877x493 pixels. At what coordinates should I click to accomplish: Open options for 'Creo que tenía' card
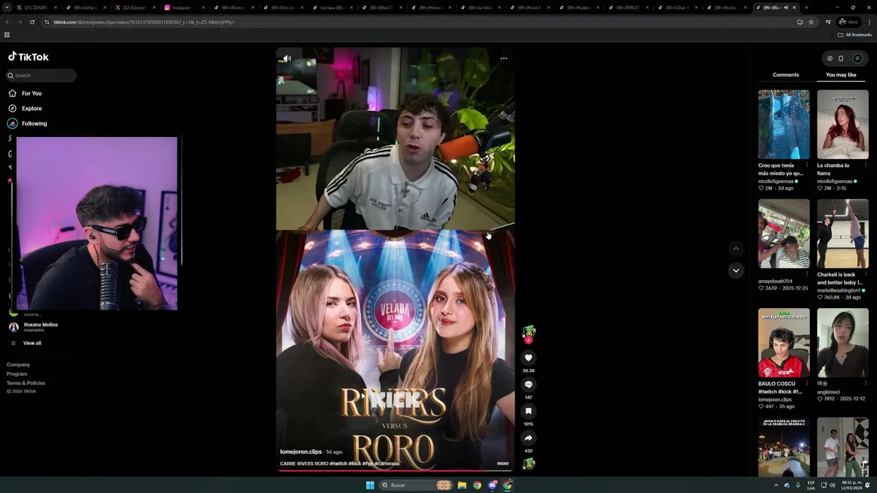(806, 166)
